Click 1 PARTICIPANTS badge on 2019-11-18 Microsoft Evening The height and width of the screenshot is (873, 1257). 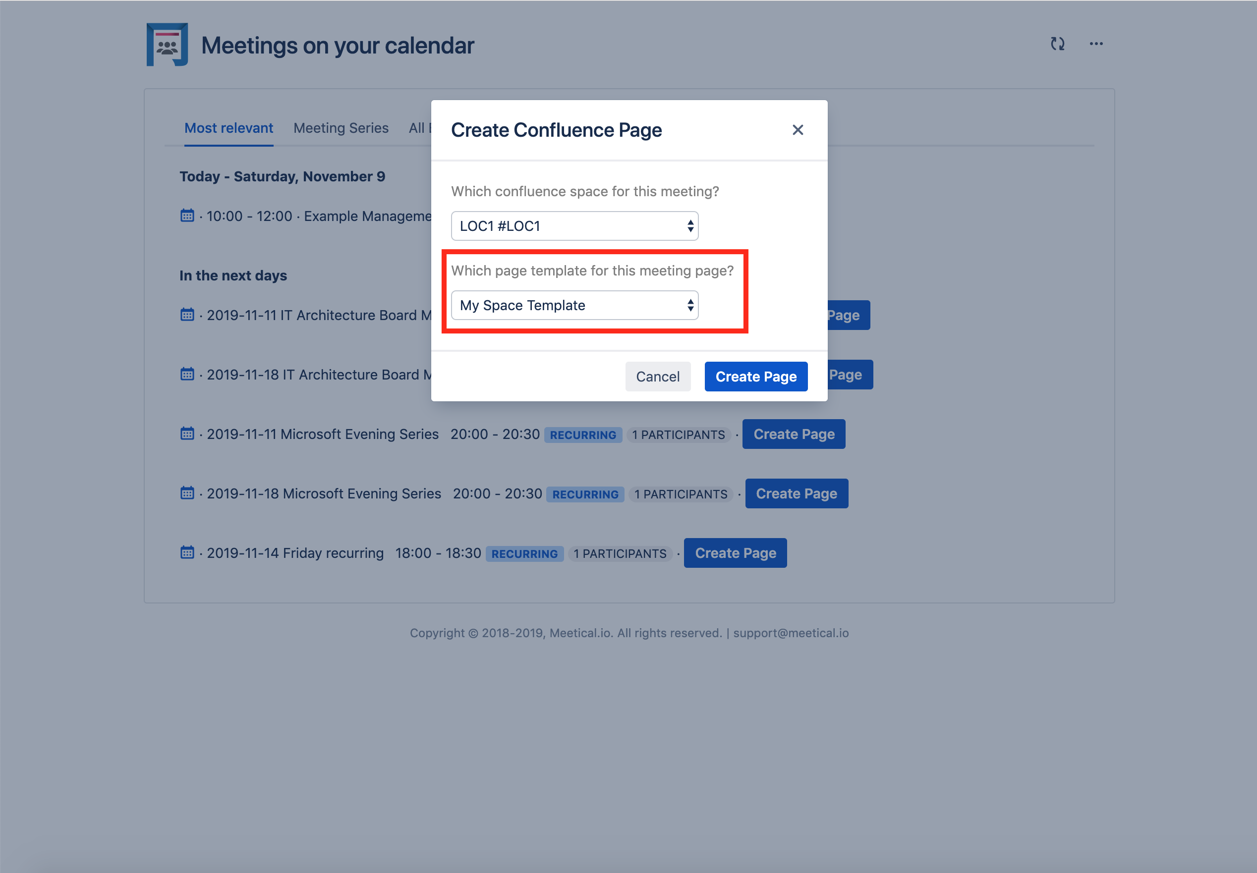[x=681, y=494]
